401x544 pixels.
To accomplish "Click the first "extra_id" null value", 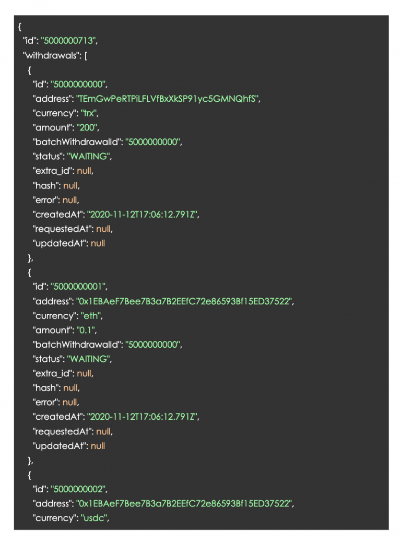I will [x=84, y=171].
